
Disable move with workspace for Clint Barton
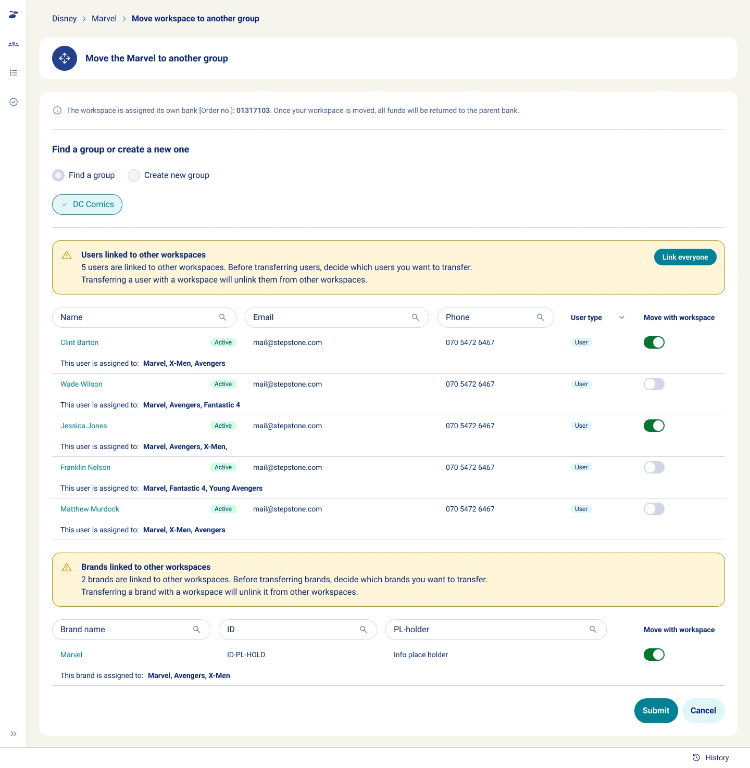coord(654,342)
